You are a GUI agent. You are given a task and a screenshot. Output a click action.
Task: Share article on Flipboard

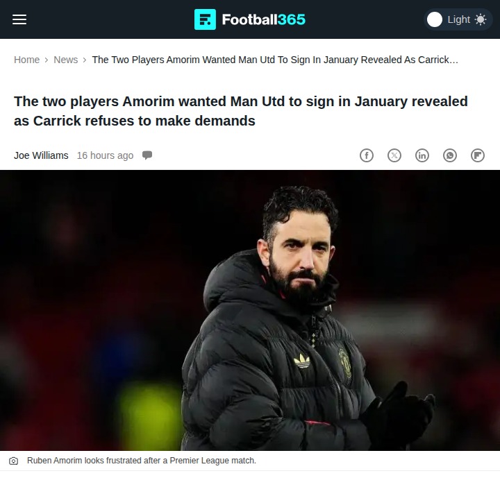(x=478, y=155)
